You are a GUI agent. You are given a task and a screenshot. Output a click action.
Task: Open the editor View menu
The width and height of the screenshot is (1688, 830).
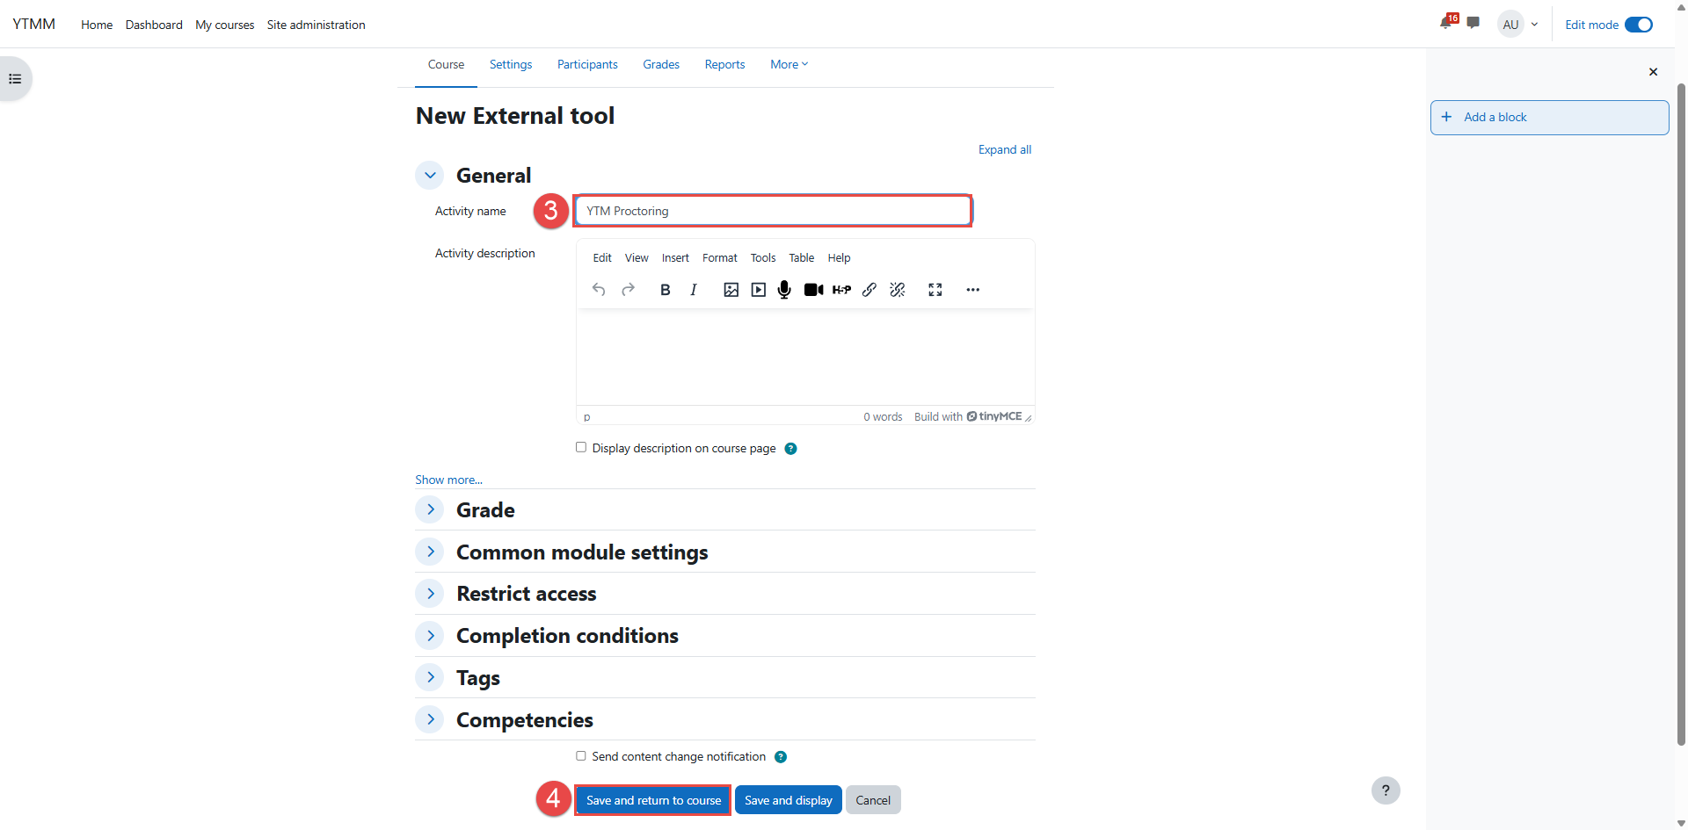click(637, 258)
